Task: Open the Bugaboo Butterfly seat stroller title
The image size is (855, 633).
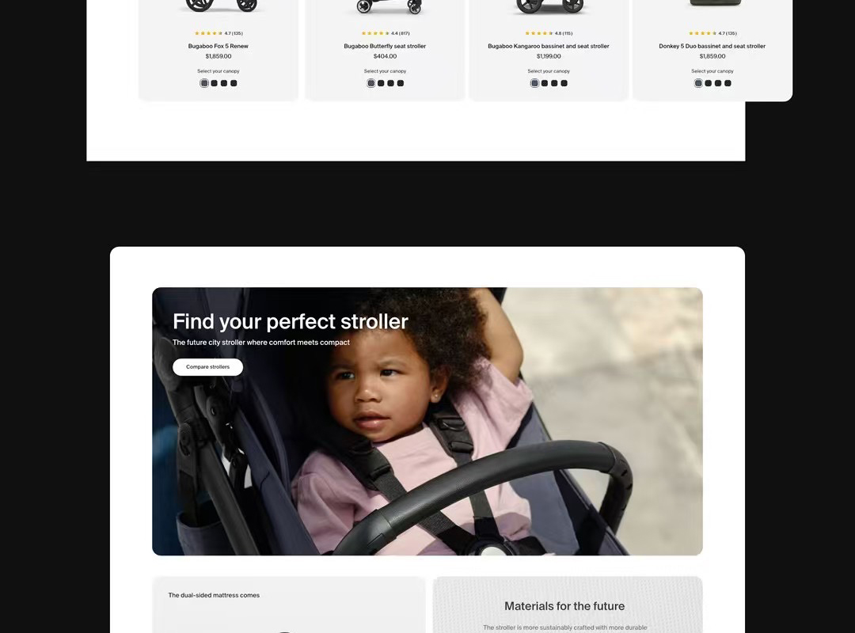Action: tap(385, 47)
